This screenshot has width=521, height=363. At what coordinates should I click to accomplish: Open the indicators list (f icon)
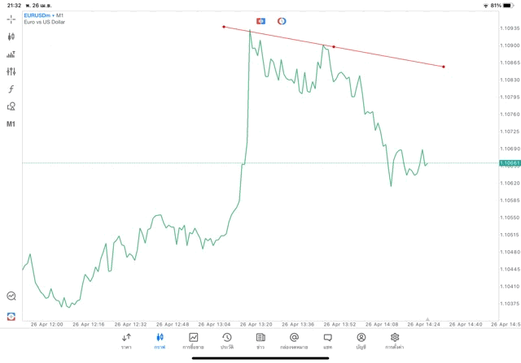point(11,89)
